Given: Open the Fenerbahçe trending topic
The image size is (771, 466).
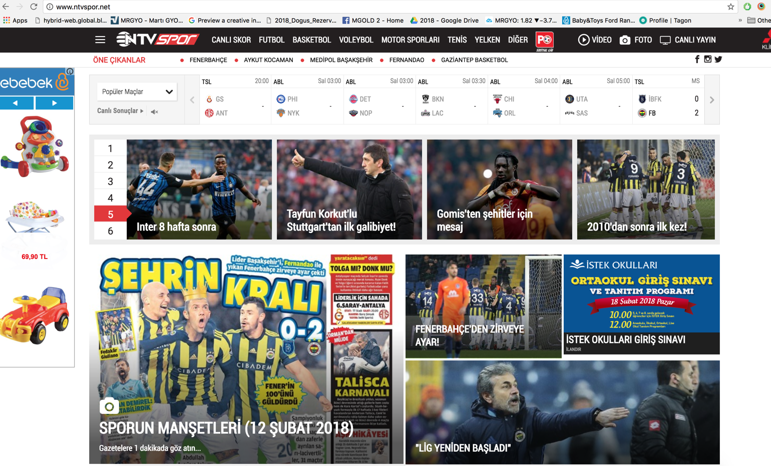Looking at the screenshot, I should tap(208, 60).
